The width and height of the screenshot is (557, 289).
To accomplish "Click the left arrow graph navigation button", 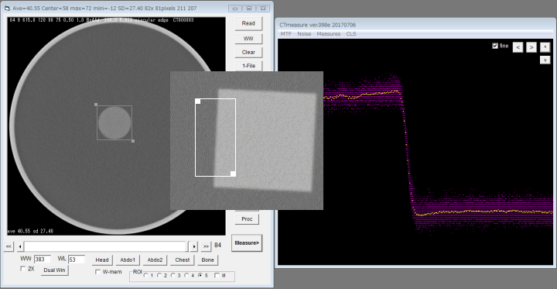I will (x=518, y=47).
